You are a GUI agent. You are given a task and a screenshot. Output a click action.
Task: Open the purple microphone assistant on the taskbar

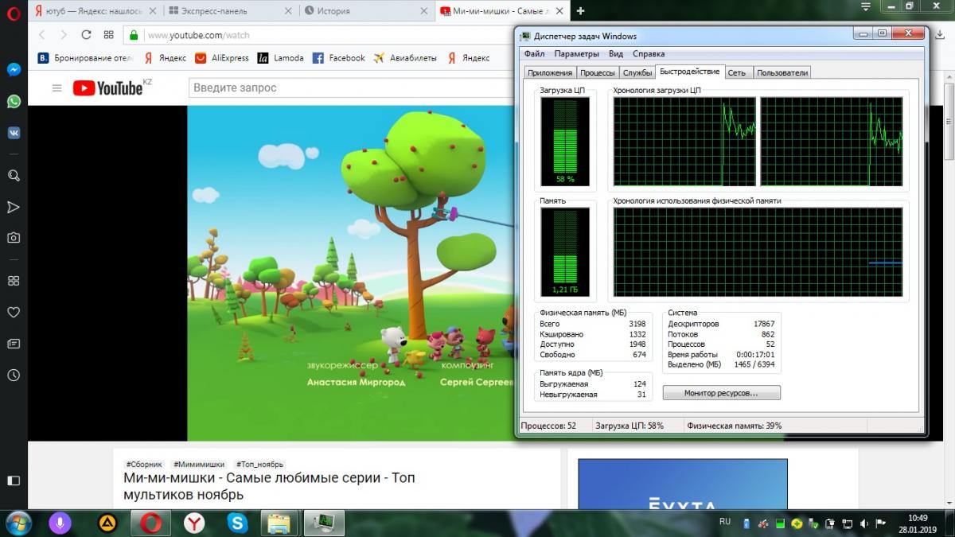[x=59, y=523]
